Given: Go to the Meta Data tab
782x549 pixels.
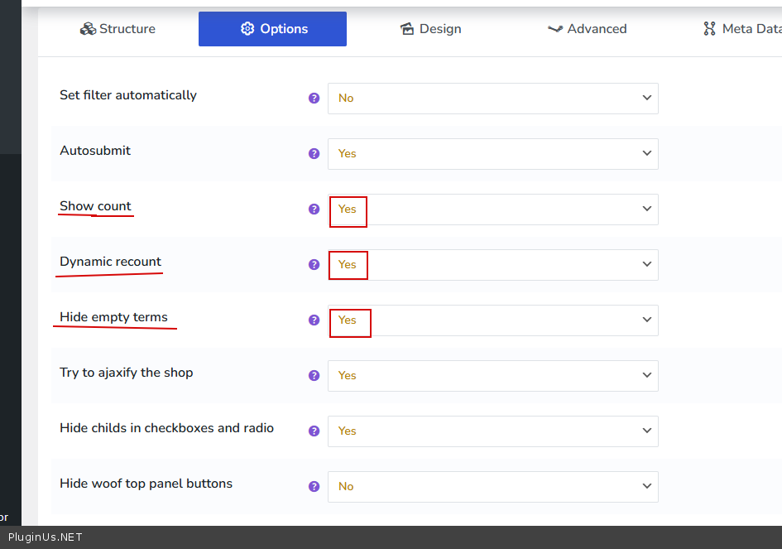Looking at the screenshot, I should (741, 29).
